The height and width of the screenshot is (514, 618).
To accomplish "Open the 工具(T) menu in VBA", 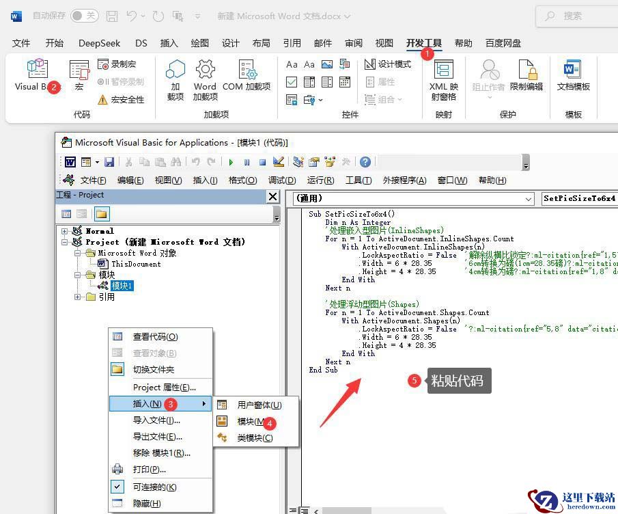I will 359,180.
